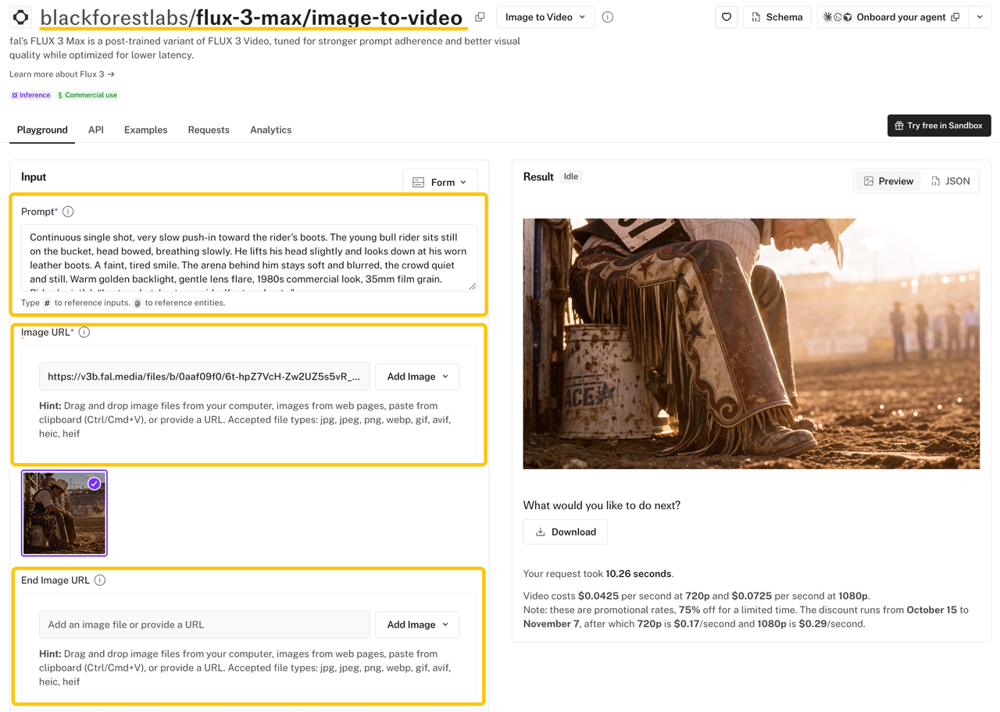Click Onboard your agent button

click(892, 17)
